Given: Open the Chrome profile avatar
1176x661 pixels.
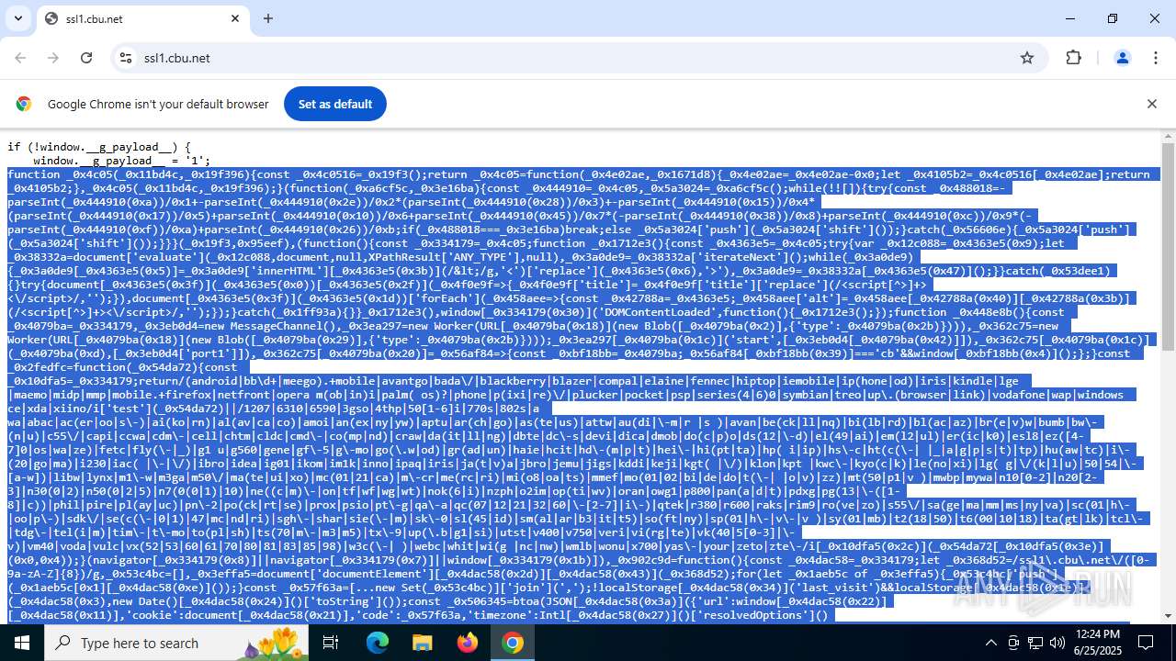Looking at the screenshot, I should tap(1122, 58).
